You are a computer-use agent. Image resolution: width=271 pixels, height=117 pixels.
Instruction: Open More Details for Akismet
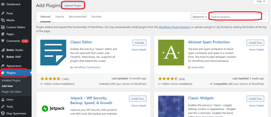[257, 50]
